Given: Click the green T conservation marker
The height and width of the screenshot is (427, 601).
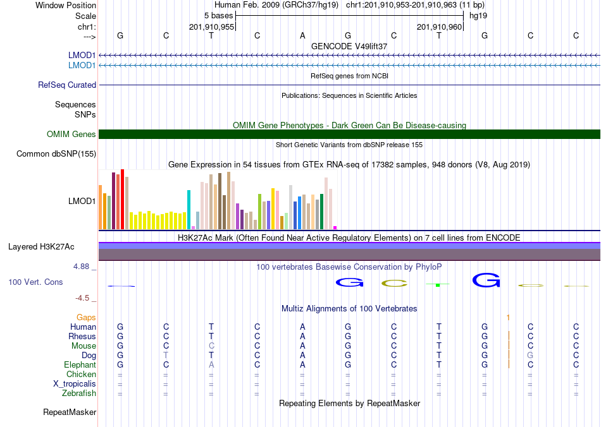Looking at the screenshot, I should [438, 285].
